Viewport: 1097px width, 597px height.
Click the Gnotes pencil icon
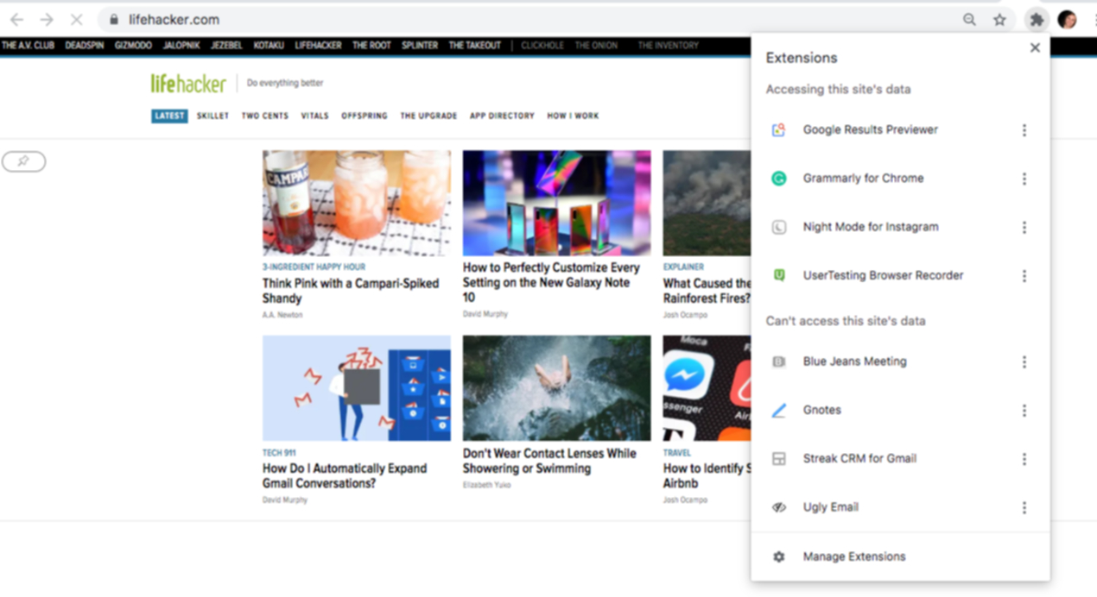(778, 411)
